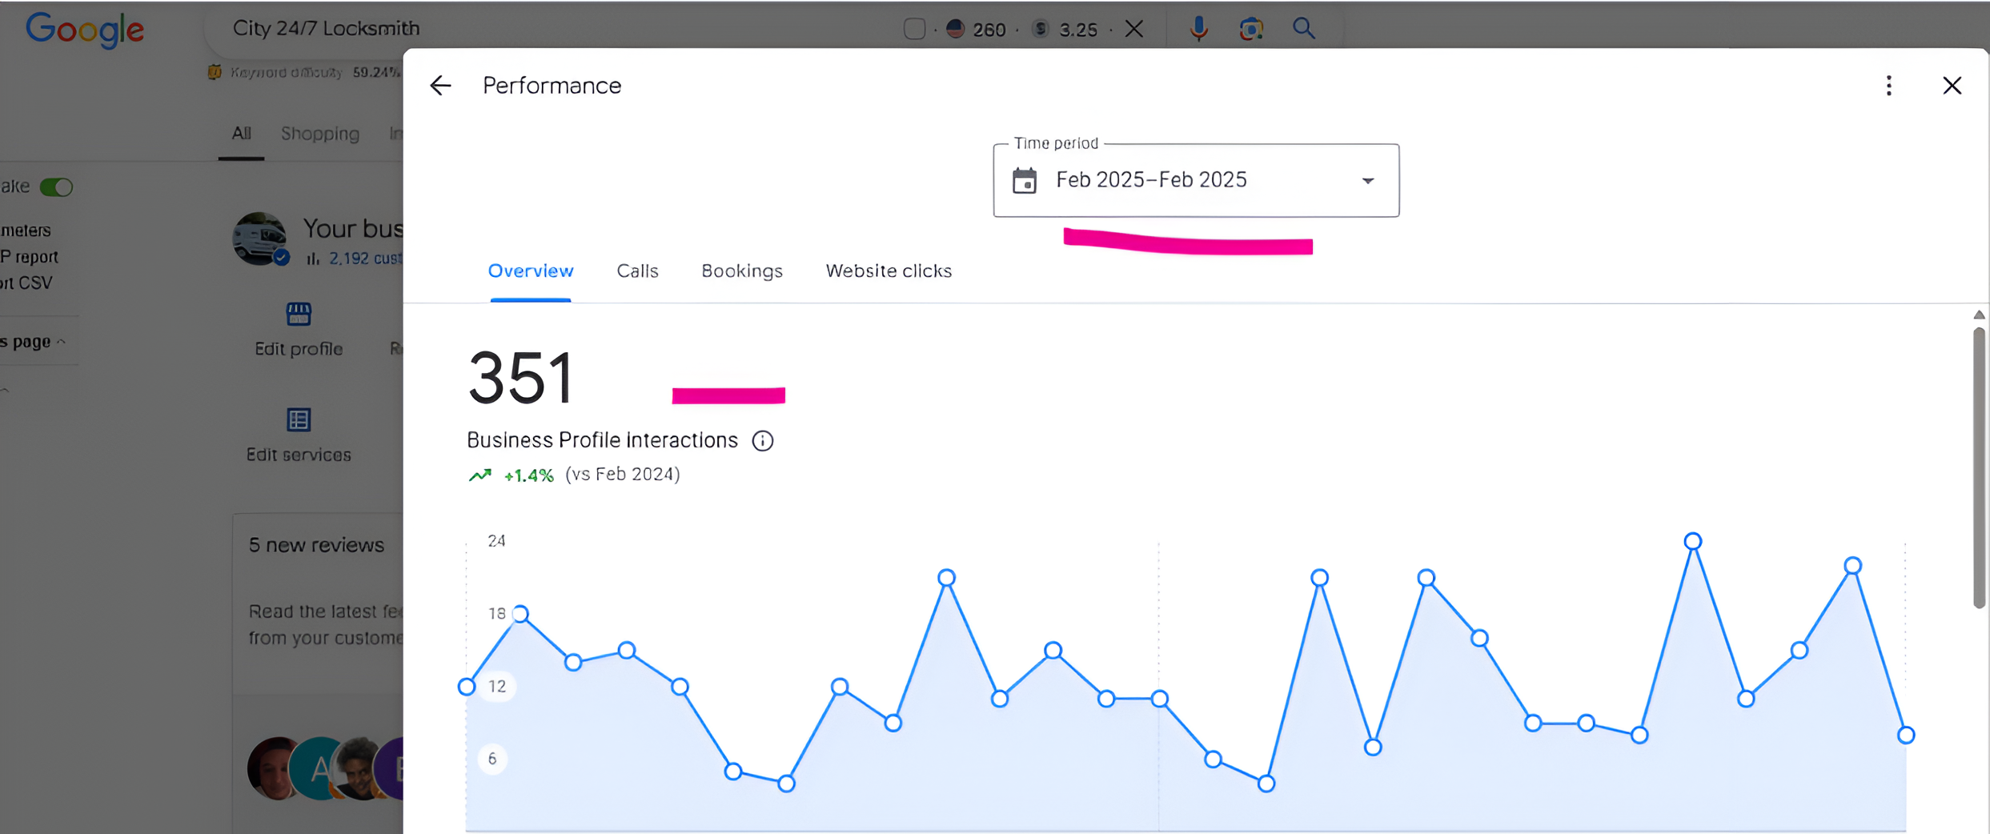Click the green trending-up arrow icon
Image resolution: width=1990 pixels, height=834 pixels.
tap(479, 475)
